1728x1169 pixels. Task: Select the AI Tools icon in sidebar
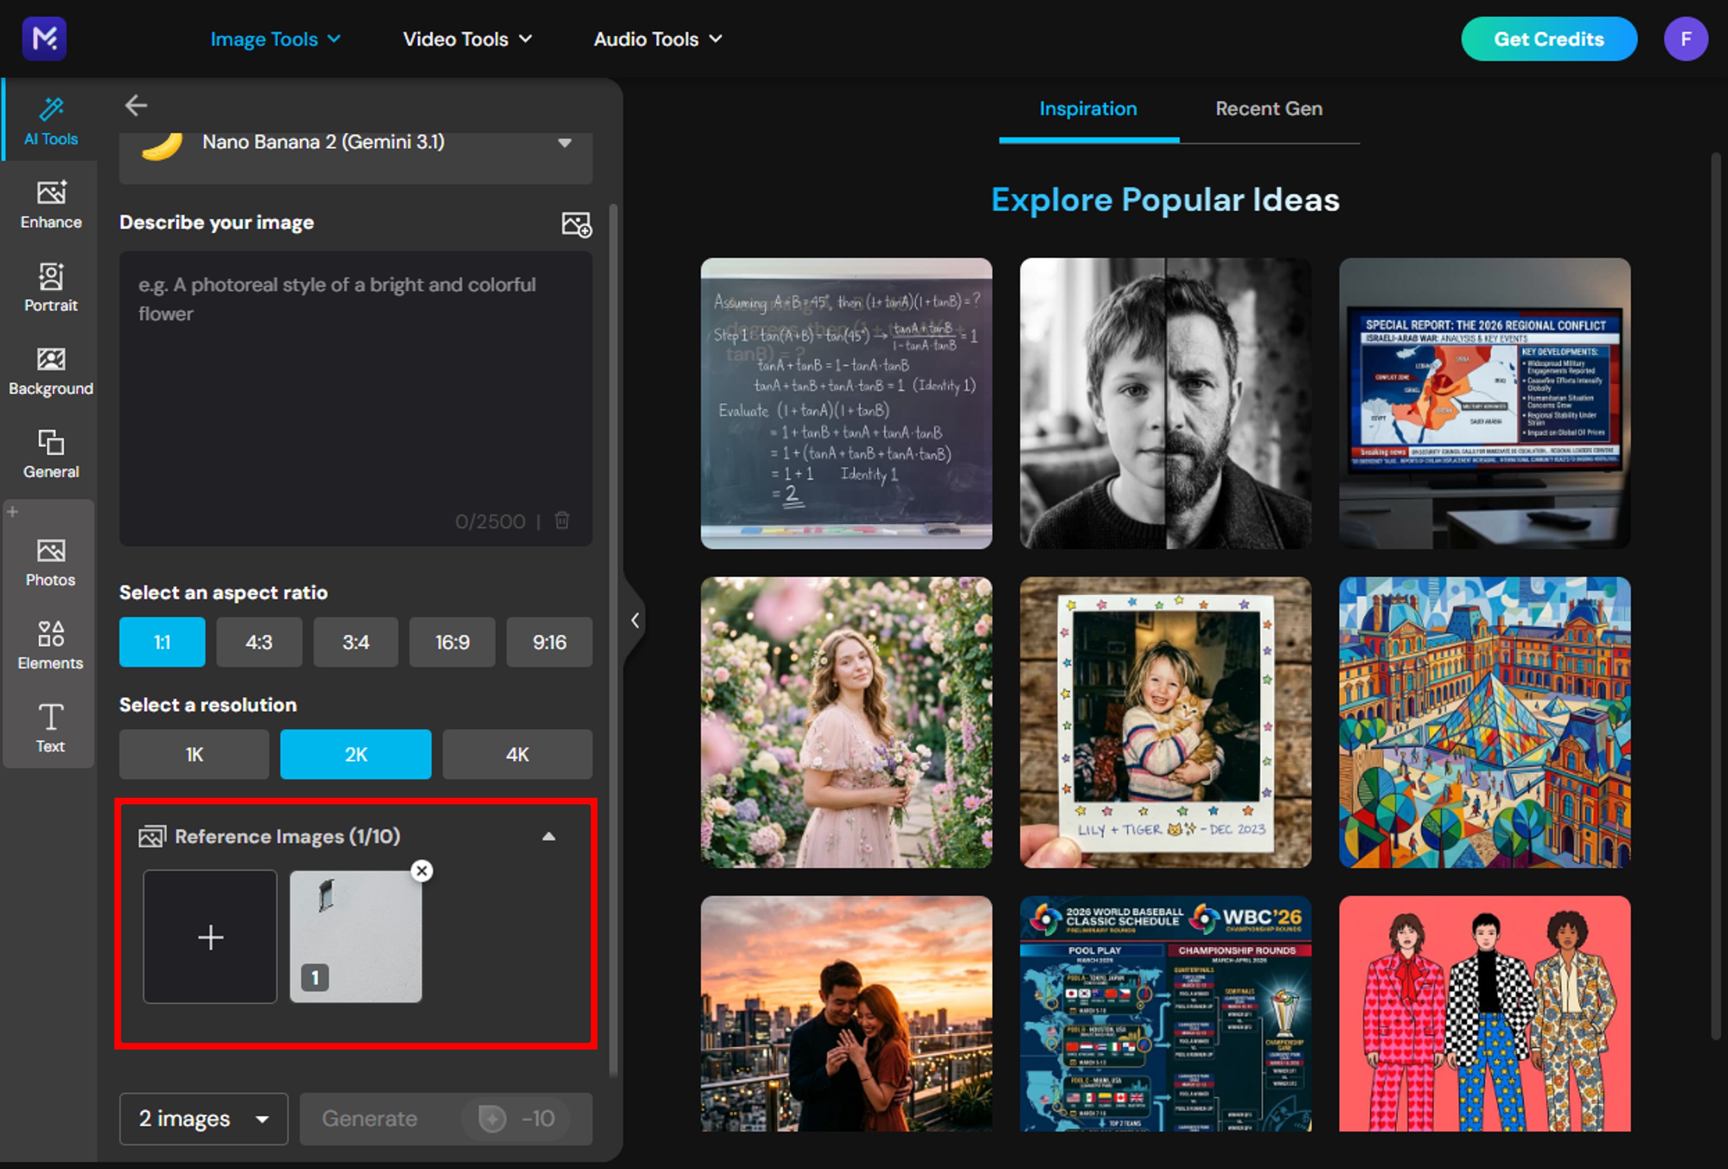[50, 119]
